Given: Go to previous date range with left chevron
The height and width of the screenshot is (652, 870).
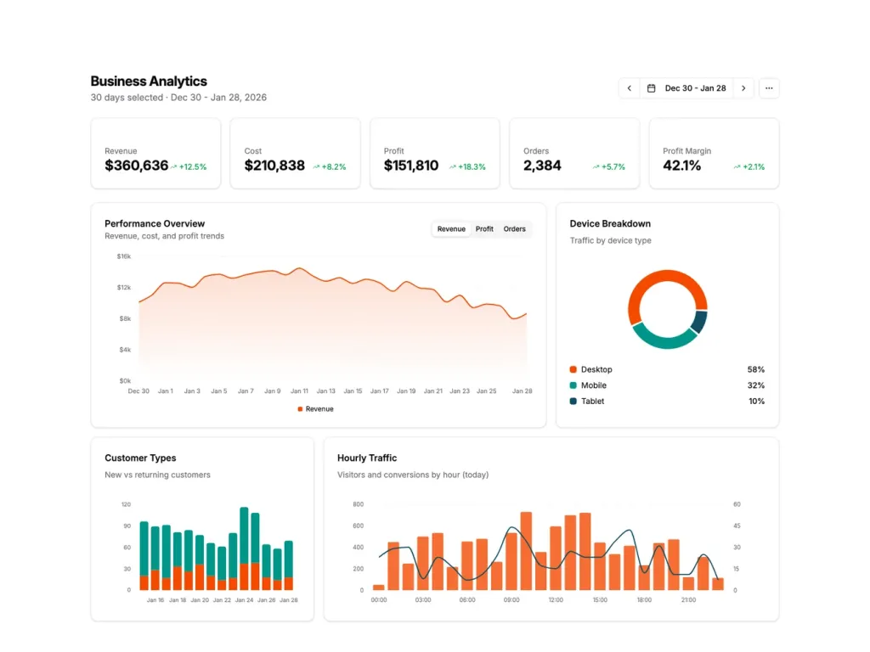Looking at the screenshot, I should click(x=629, y=88).
